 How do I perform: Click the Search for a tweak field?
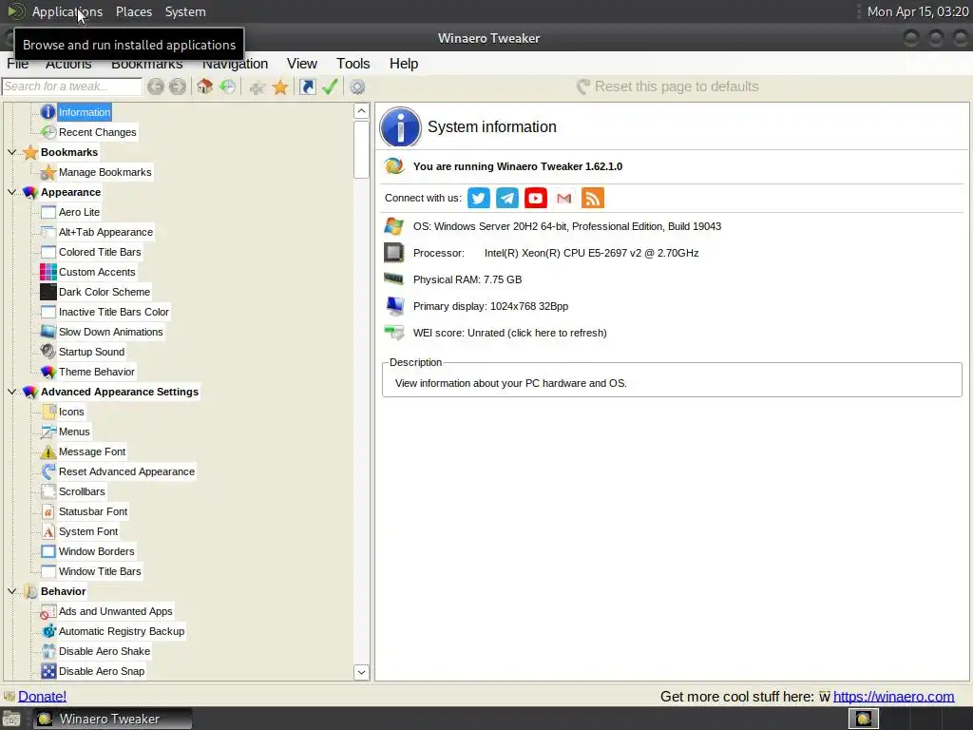coord(72,86)
